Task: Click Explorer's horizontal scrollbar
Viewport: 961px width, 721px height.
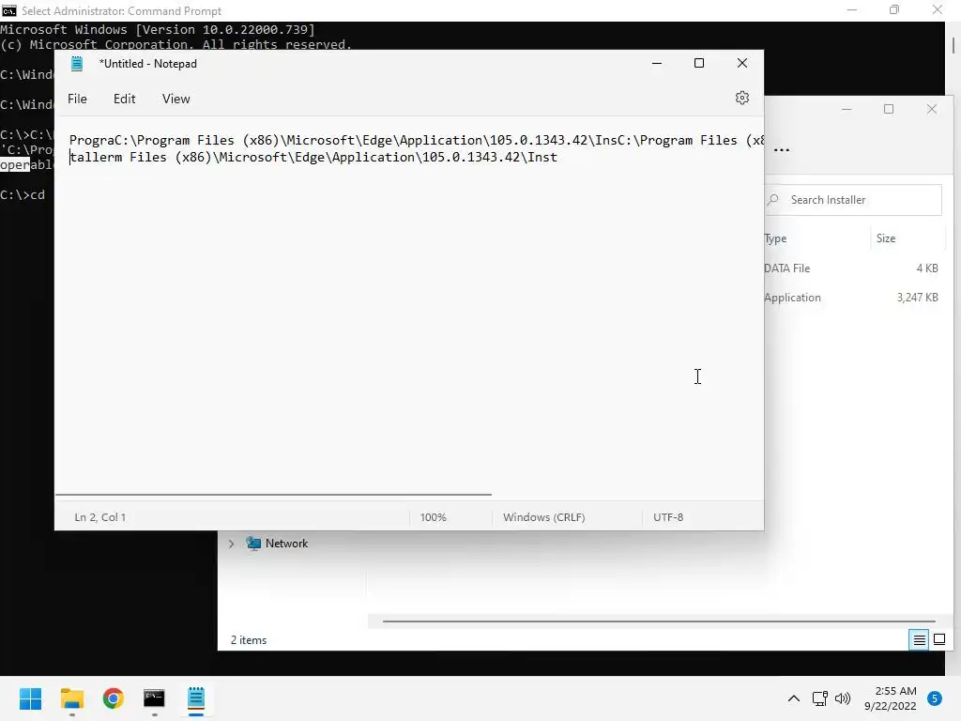Action: tap(658, 621)
